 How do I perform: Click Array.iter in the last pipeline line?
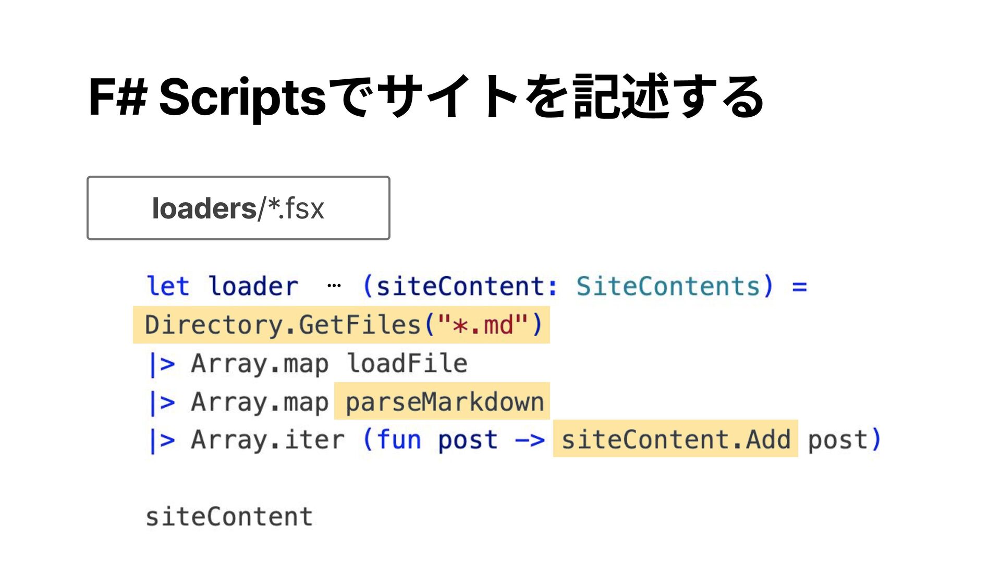click(267, 439)
